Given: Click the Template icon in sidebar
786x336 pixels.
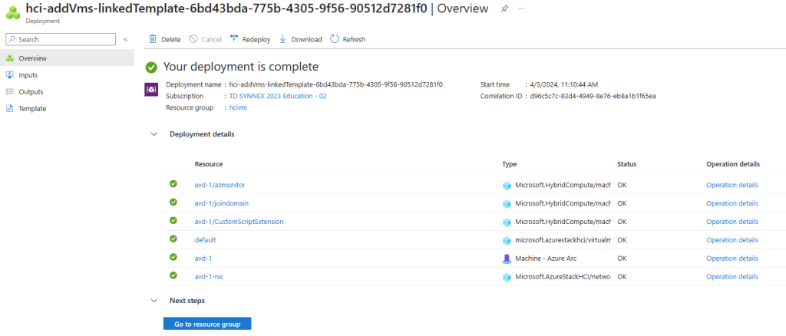Looking at the screenshot, I should [x=9, y=109].
